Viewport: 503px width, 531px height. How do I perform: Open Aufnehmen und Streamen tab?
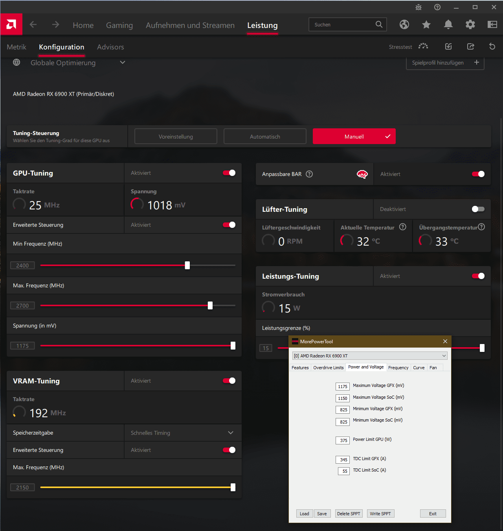pos(190,25)
